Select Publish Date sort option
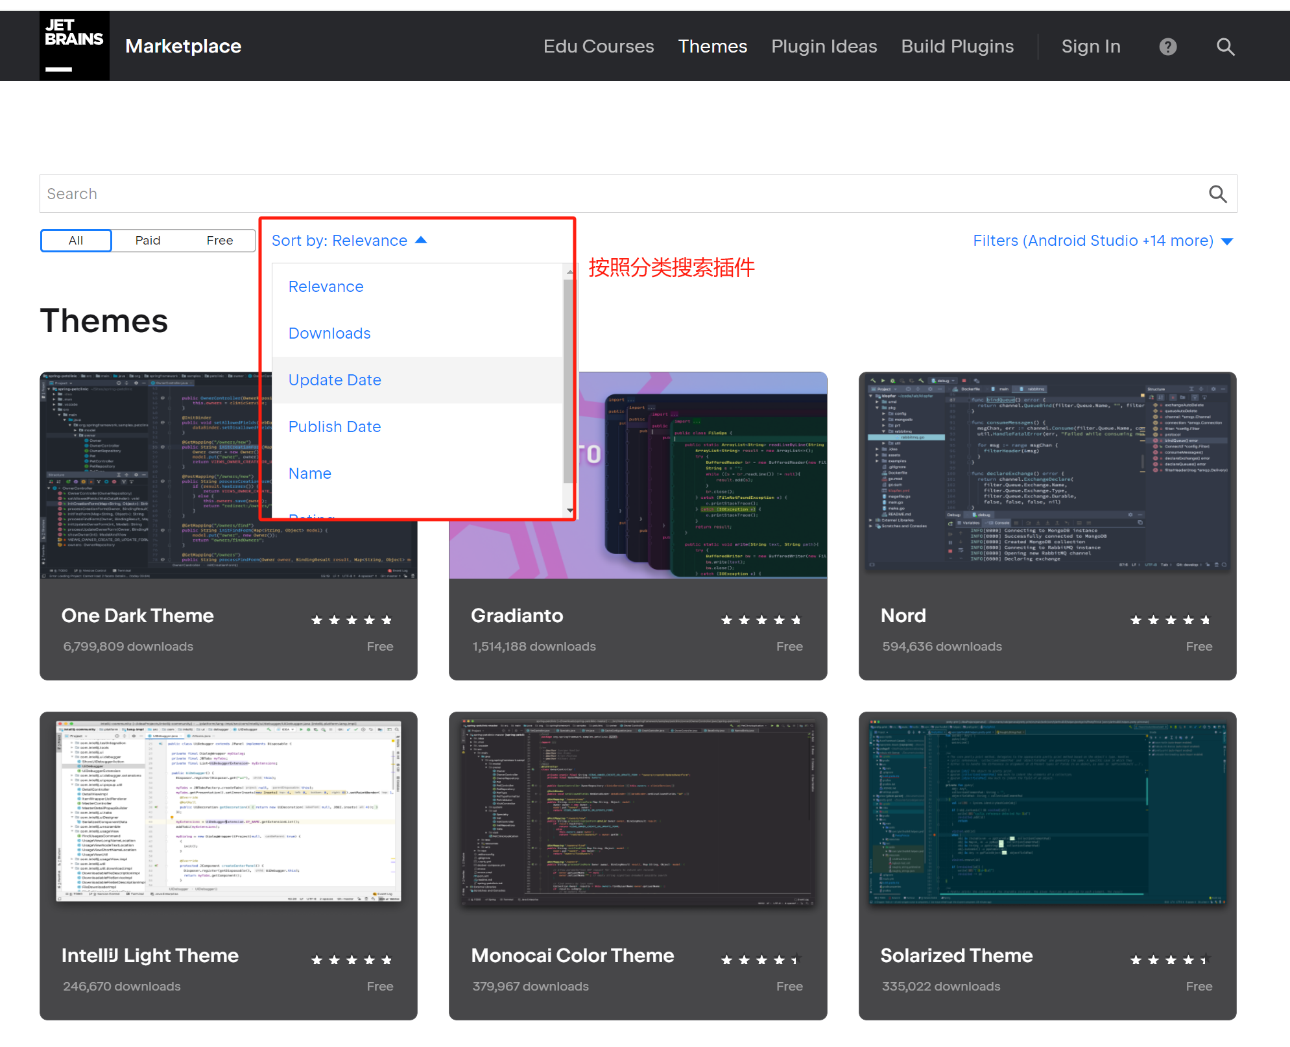Image resolution: width=1290 pixels, height=1047 pixels. point(335,426)
